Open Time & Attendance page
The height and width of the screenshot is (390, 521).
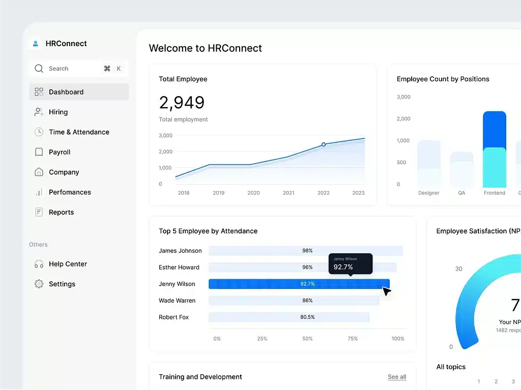79,132
